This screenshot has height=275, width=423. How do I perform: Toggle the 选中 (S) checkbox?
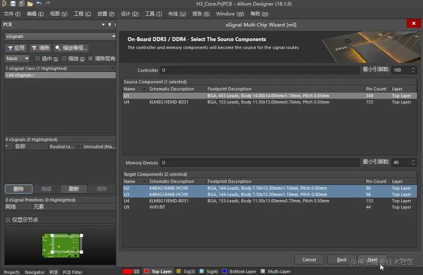tap(38, 58)
